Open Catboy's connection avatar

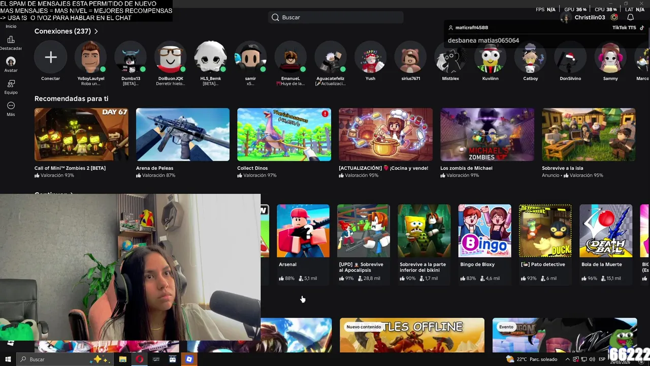tap(531, 57)
